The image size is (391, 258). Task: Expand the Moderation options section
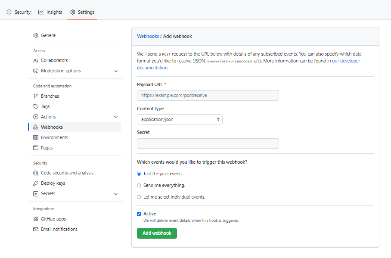(116, 71)
